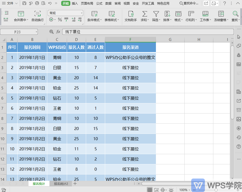Toggle eye protection mode in status bar
Viewport: 242px width, 192px height.
[171, 190]
